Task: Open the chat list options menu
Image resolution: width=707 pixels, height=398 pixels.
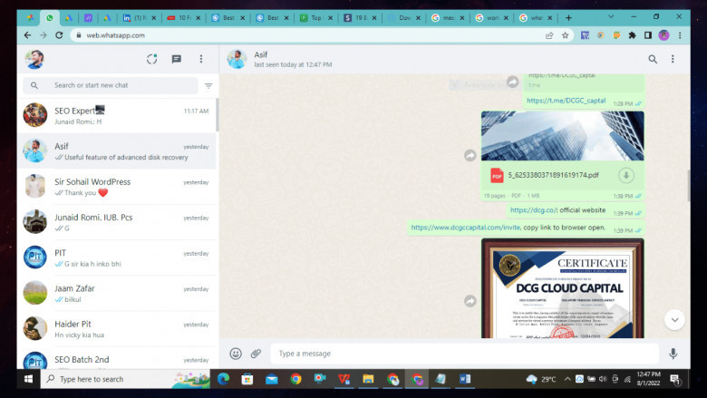Action: coord(201,59)
